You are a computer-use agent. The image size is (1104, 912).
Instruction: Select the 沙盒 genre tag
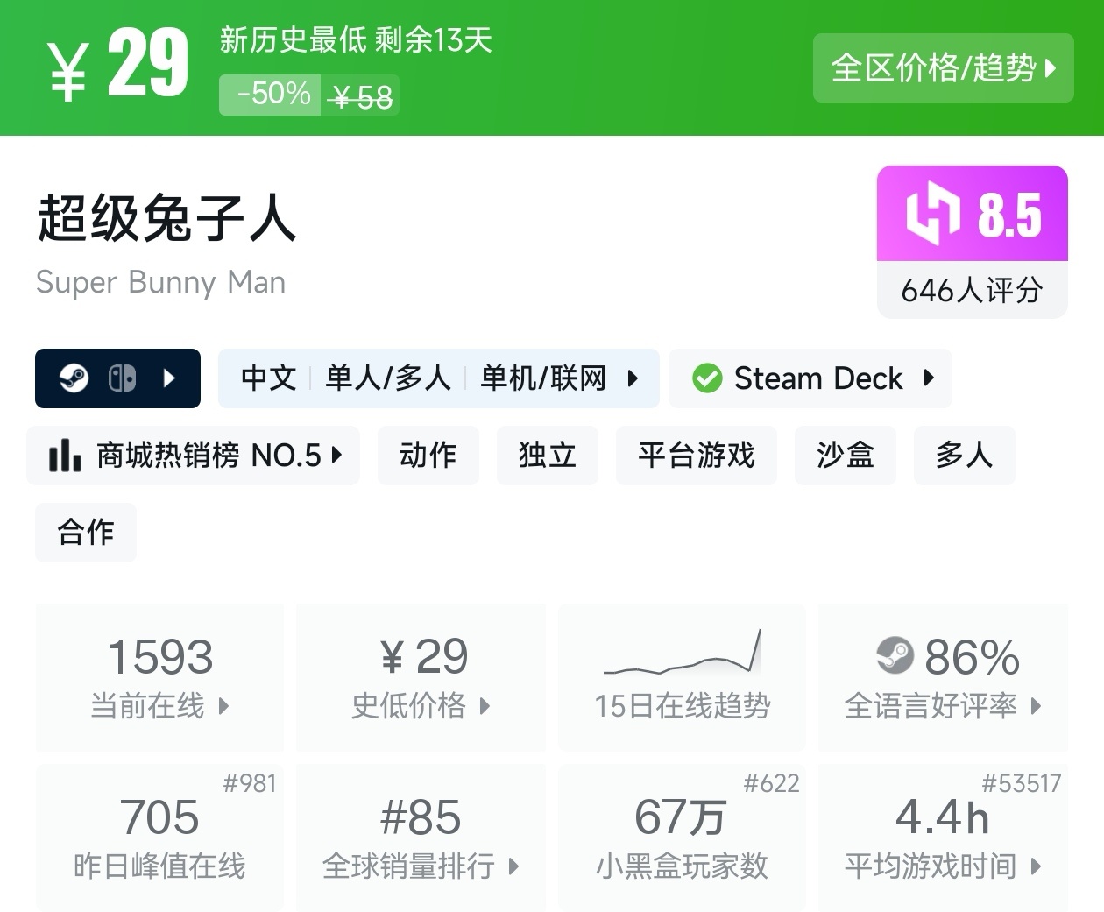(845, 456)
